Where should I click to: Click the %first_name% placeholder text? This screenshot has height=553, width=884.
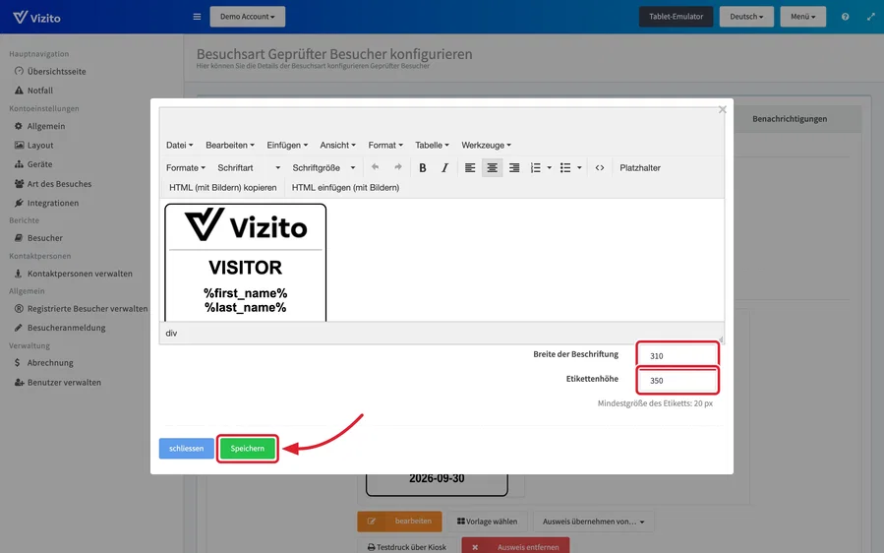click(x=245, y=293)
